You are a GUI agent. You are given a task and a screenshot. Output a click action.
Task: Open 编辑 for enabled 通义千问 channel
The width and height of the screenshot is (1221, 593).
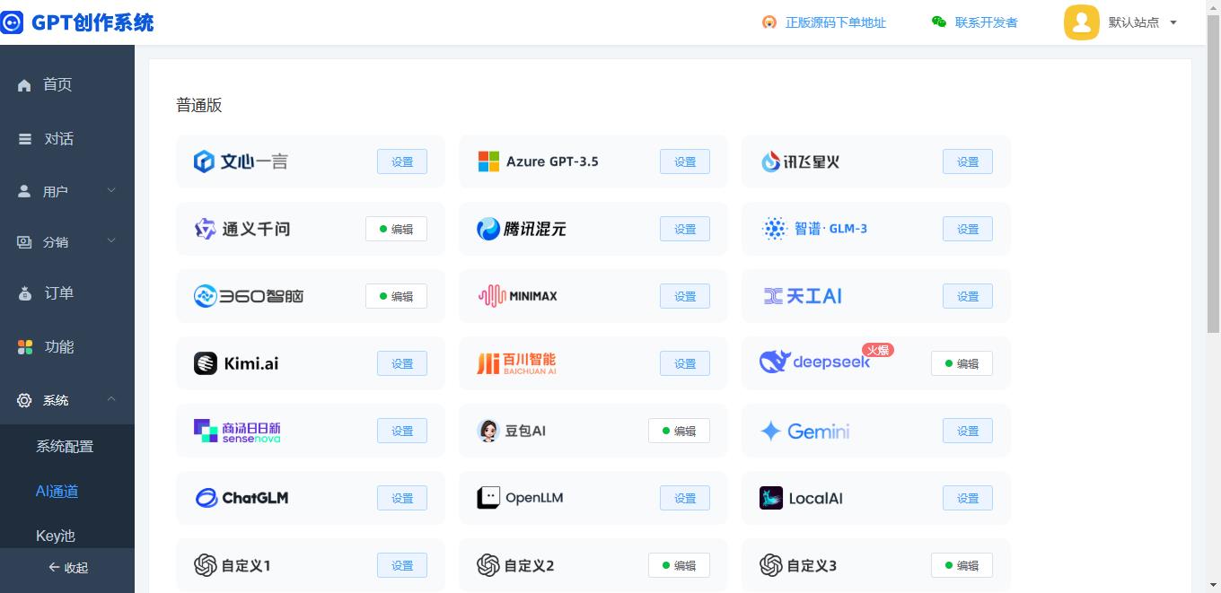(x=396, y=229)
